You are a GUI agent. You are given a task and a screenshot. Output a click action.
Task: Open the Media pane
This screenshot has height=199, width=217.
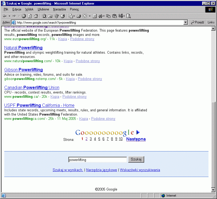(56, 16)
